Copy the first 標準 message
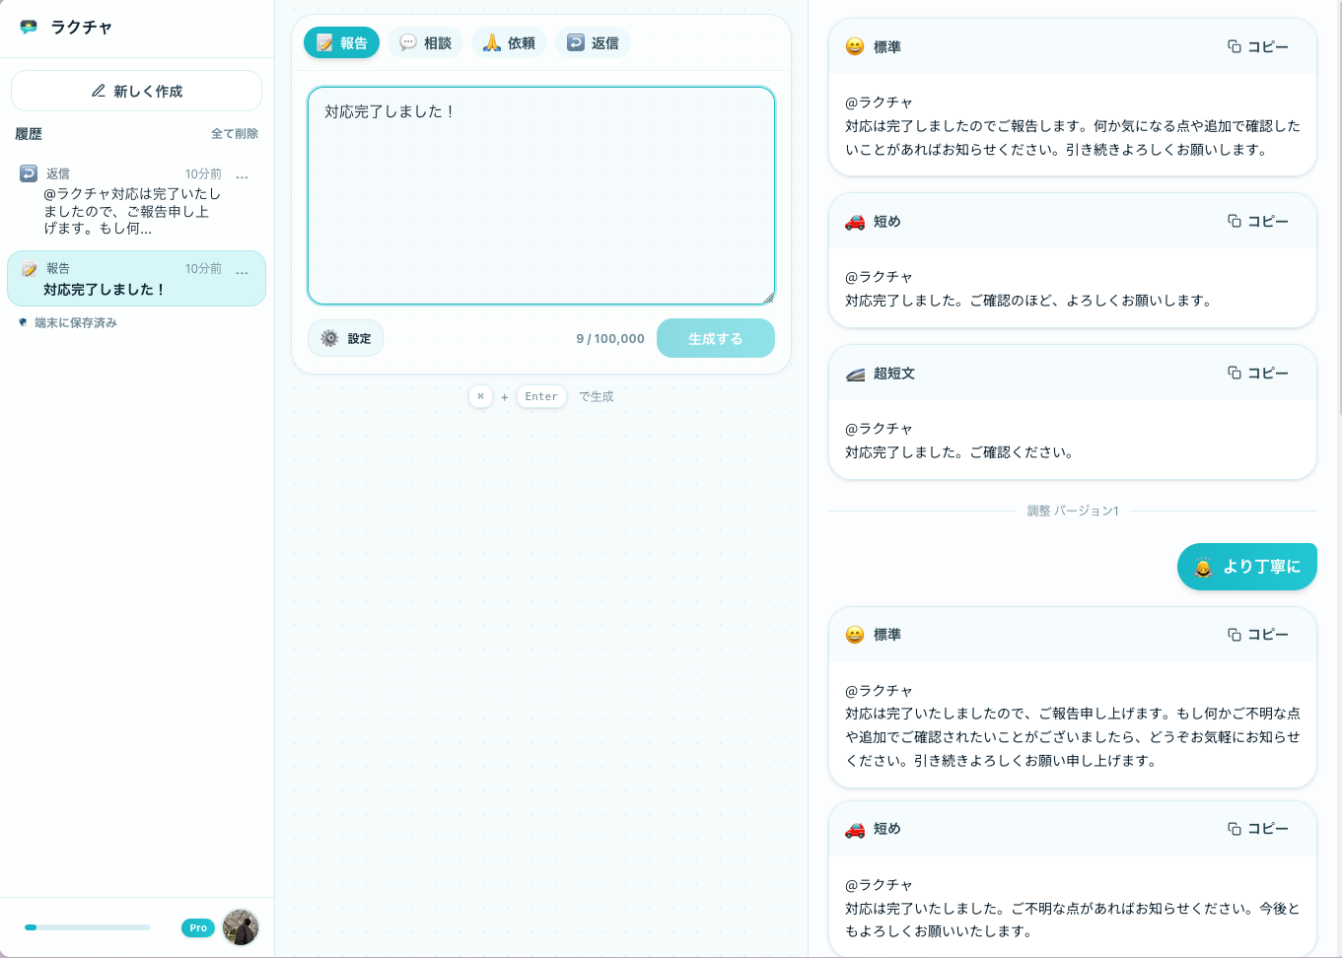 pyautogui.click(x=1257, y=46)
